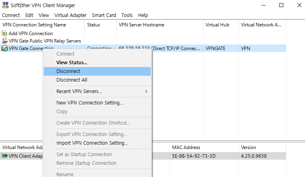Open the Connect menu in menu bar
Screen dimensions: 305x177
(x=11, y=15)
